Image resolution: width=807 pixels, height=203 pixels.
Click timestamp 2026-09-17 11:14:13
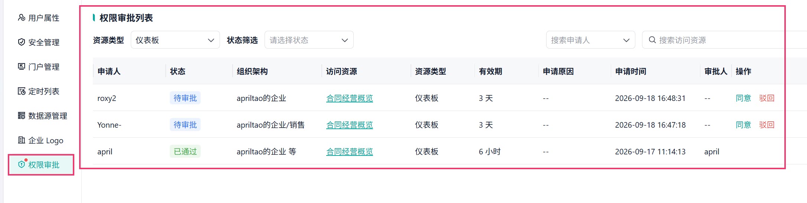(x=650, y=152)
